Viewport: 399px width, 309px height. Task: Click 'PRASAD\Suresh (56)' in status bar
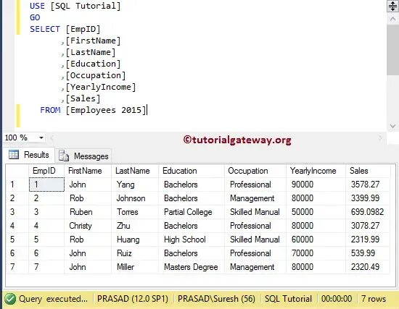tap(216, 299)
